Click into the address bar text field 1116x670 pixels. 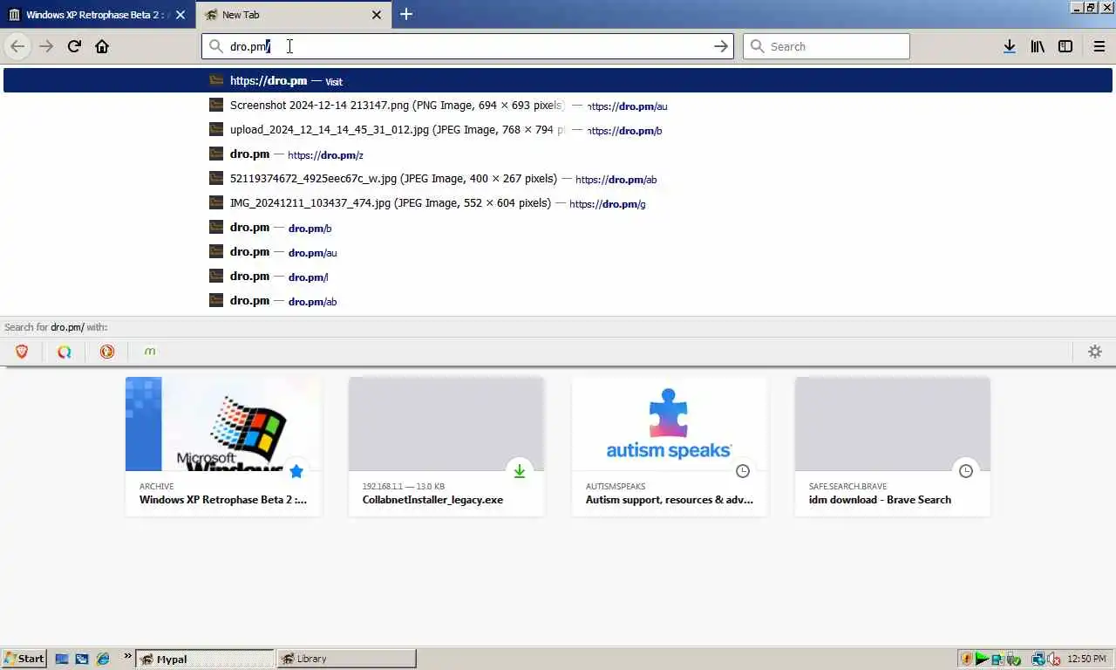point(466,46)
